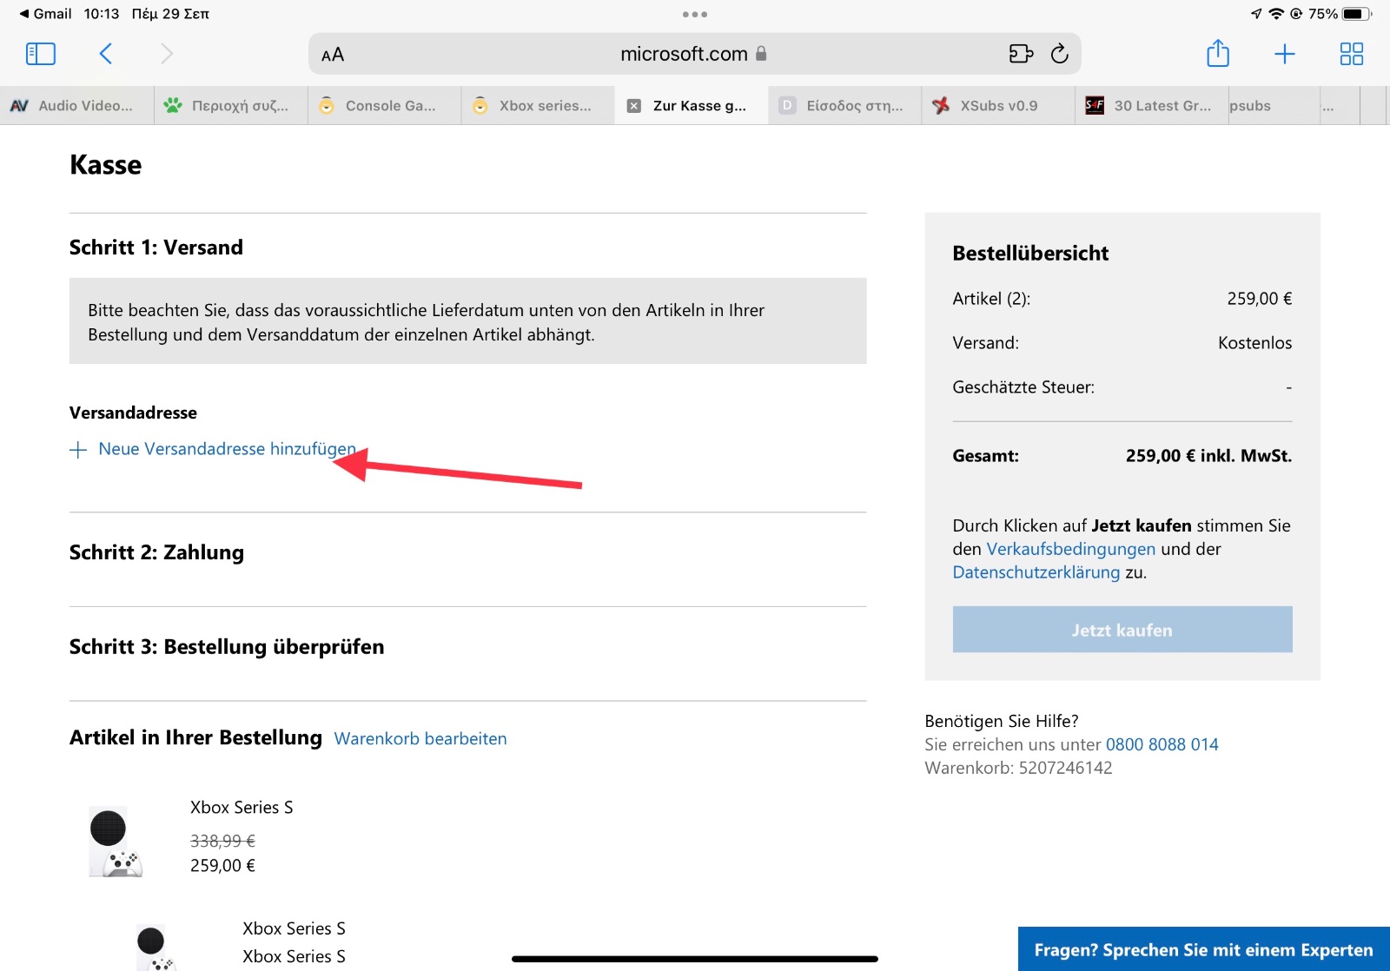Screen dimensions: 1390x971
Task: Open a new tab with plus icon
Action: pos(1284,54)
